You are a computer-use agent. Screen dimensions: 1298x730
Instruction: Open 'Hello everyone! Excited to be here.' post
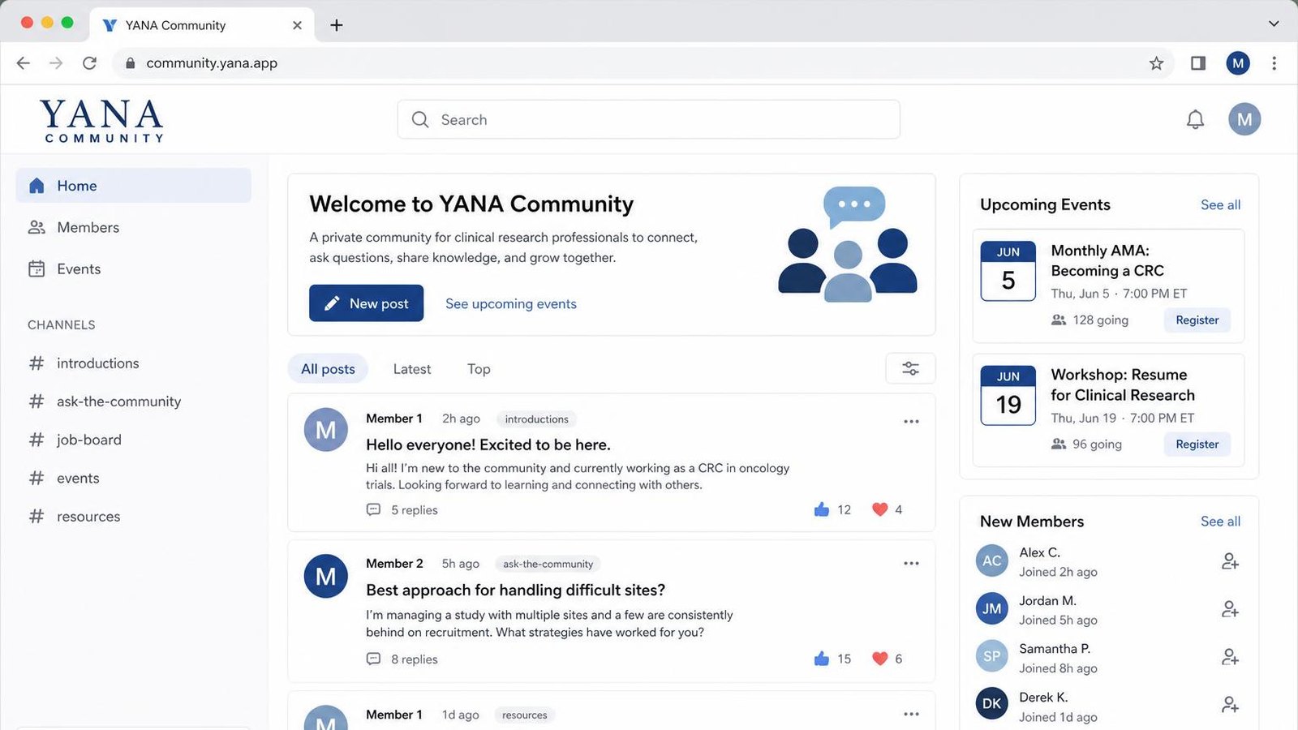tap(488, 444)
